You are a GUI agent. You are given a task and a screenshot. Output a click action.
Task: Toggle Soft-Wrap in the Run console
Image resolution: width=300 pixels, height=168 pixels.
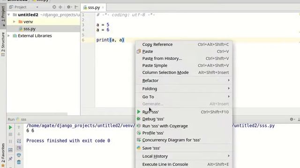pyautogui.click(x=19, y=141)
